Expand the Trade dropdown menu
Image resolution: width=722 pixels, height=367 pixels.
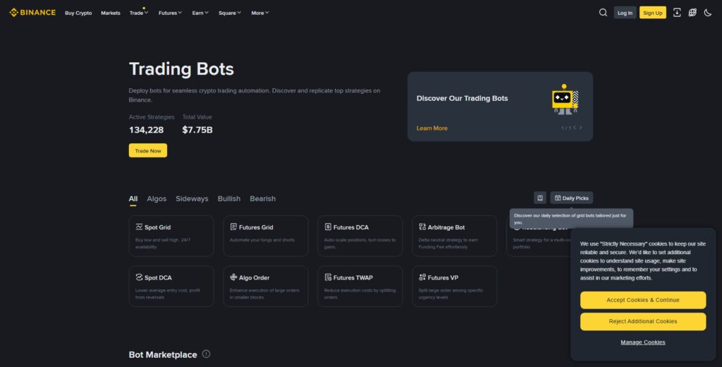click(139, 13)
